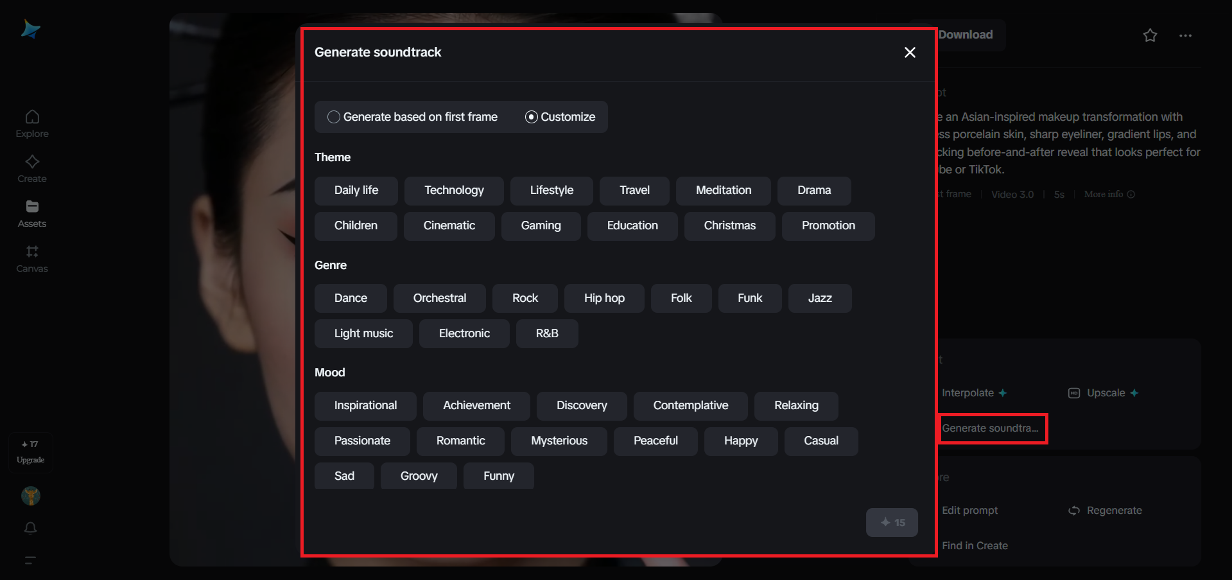Expand More info details
This screenshot has width=1232, height=580.
click(1109, 194)
